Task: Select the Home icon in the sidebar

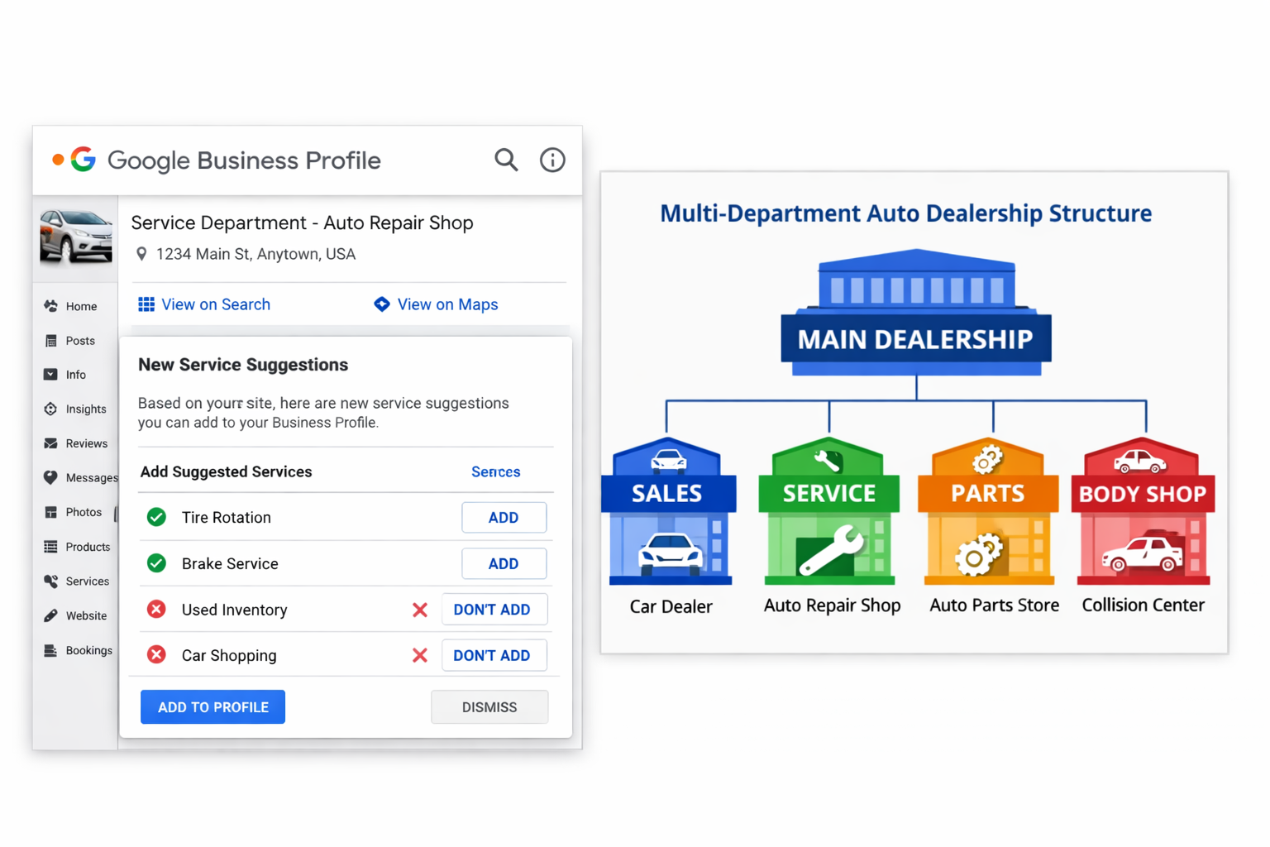Action: (x=50, y=305)
